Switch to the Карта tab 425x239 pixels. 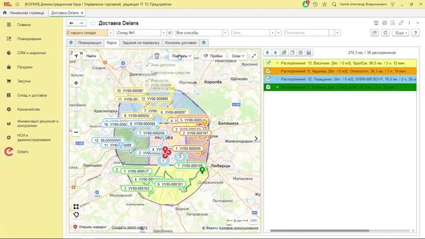[x=112, y=42]
